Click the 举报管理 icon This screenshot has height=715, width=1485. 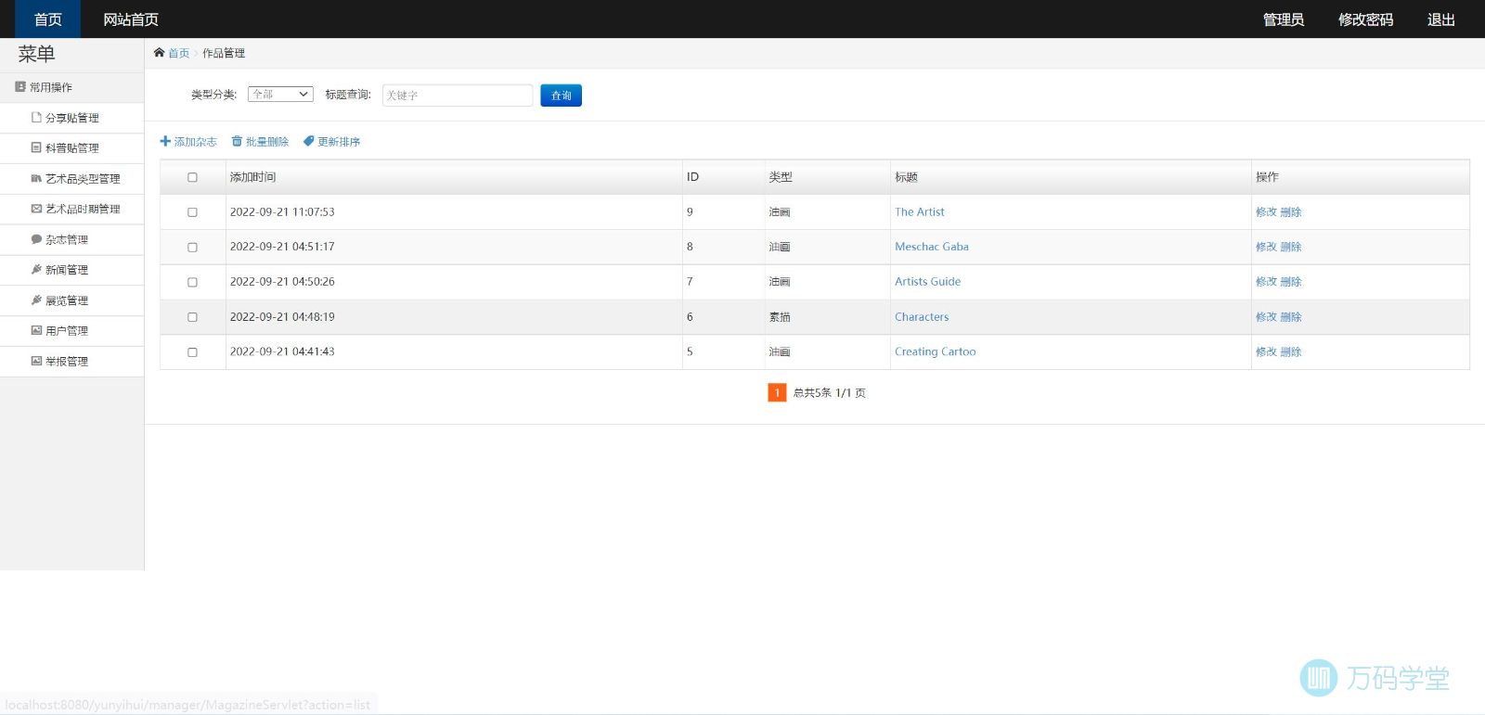tap(36, 361)
